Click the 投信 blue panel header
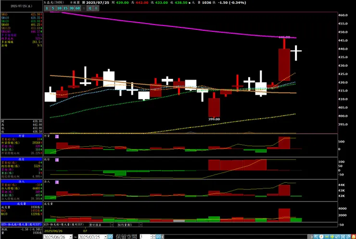Image resolution: width=356 pixels, height=239 pixels. pos(21,159)
